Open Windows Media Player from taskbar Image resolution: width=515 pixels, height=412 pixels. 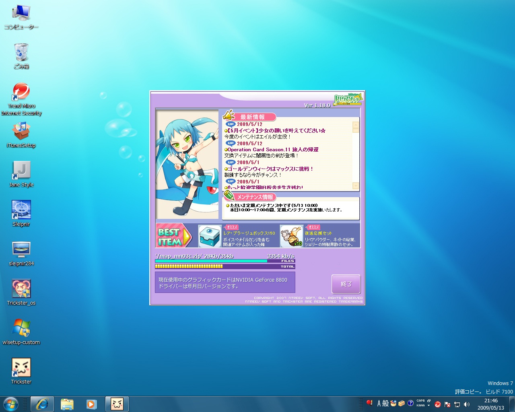[x=92, y=404]
